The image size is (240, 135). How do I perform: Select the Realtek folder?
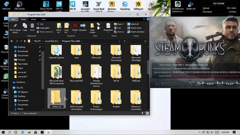coord(116,99)
